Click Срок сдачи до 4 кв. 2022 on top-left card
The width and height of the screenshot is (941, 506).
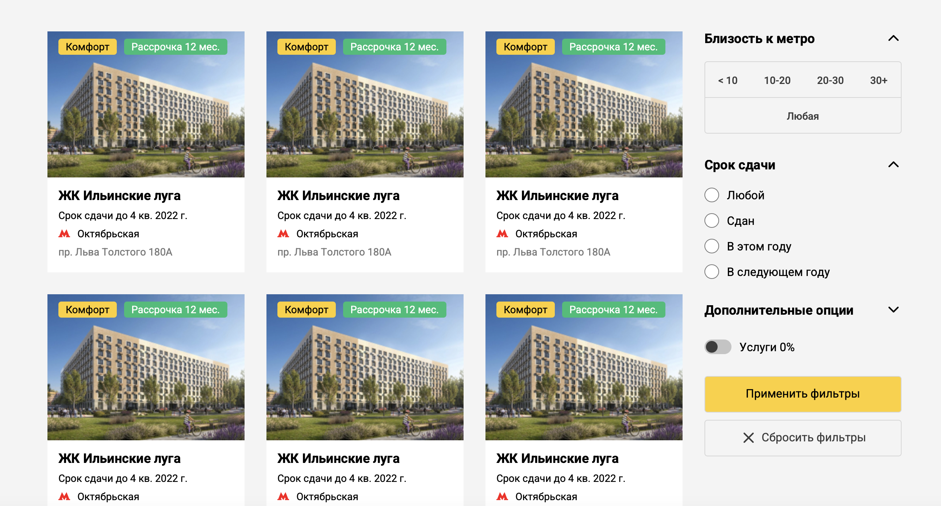(x=123, y=215)
